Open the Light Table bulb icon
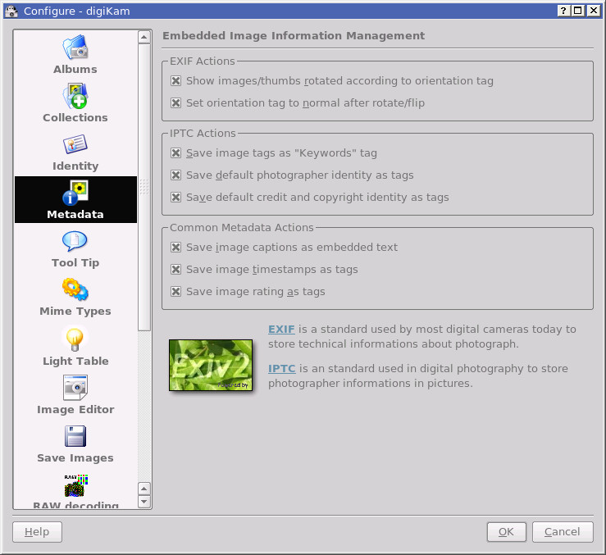The width and height of the screenshot is (606, 555). pyautogui.click(x=75, y=339)
